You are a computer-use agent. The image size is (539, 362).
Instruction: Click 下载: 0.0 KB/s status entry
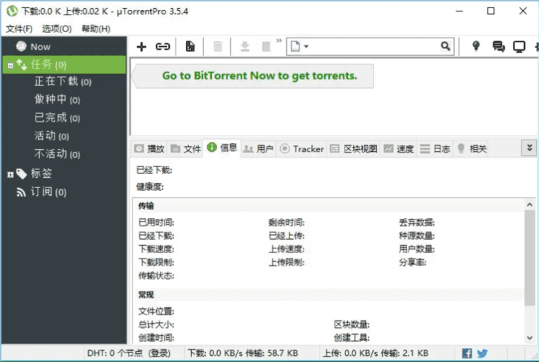(x=243, y=353)
